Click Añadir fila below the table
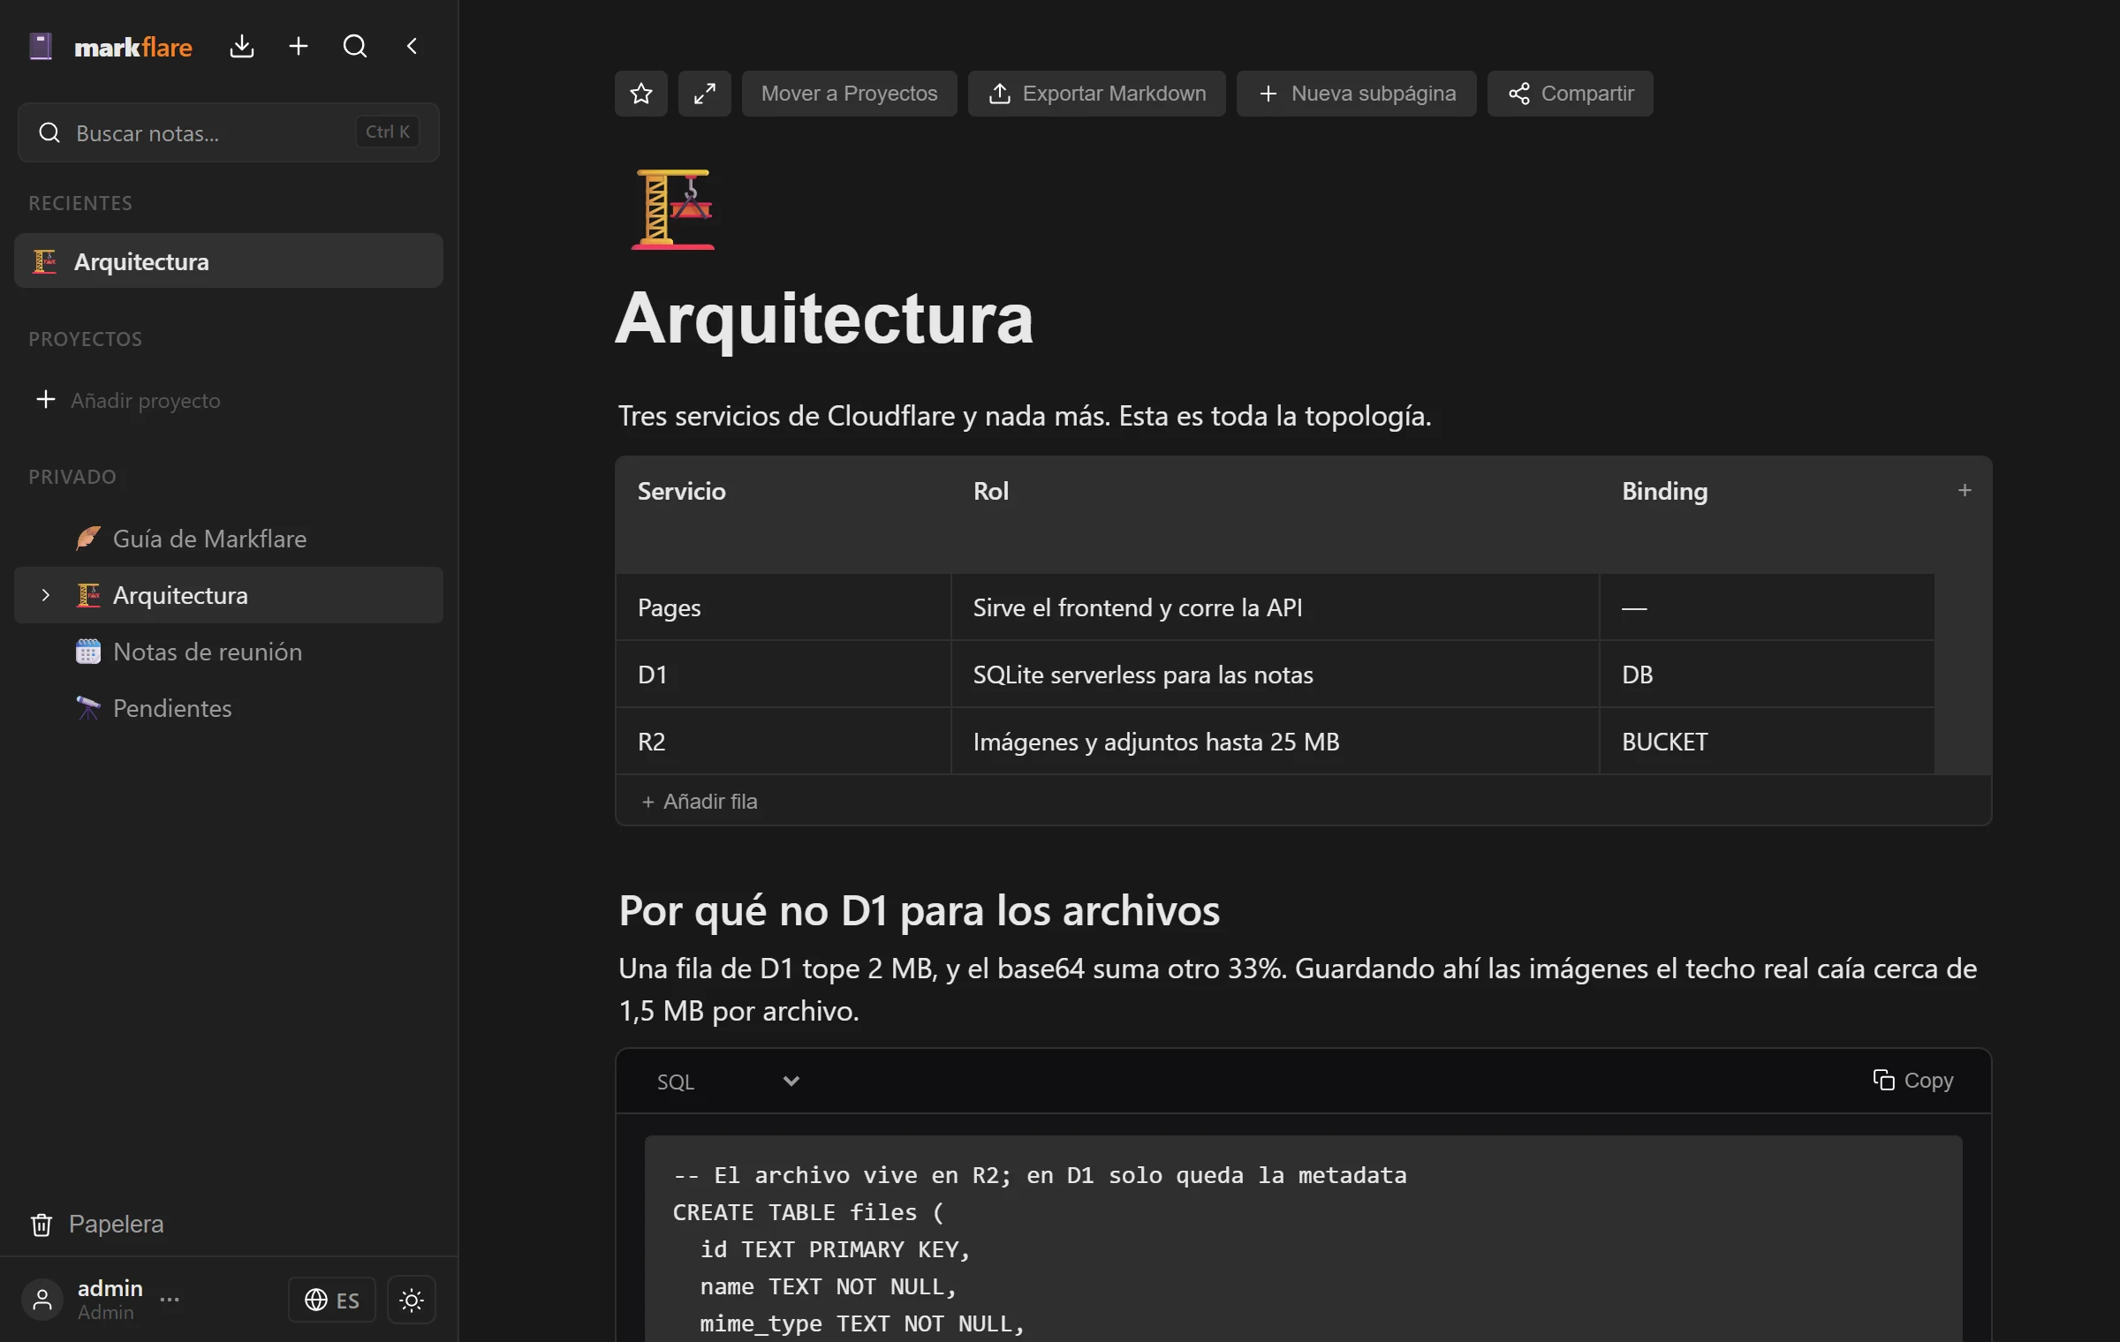Screen dimensions: 2120x1342 700,802
